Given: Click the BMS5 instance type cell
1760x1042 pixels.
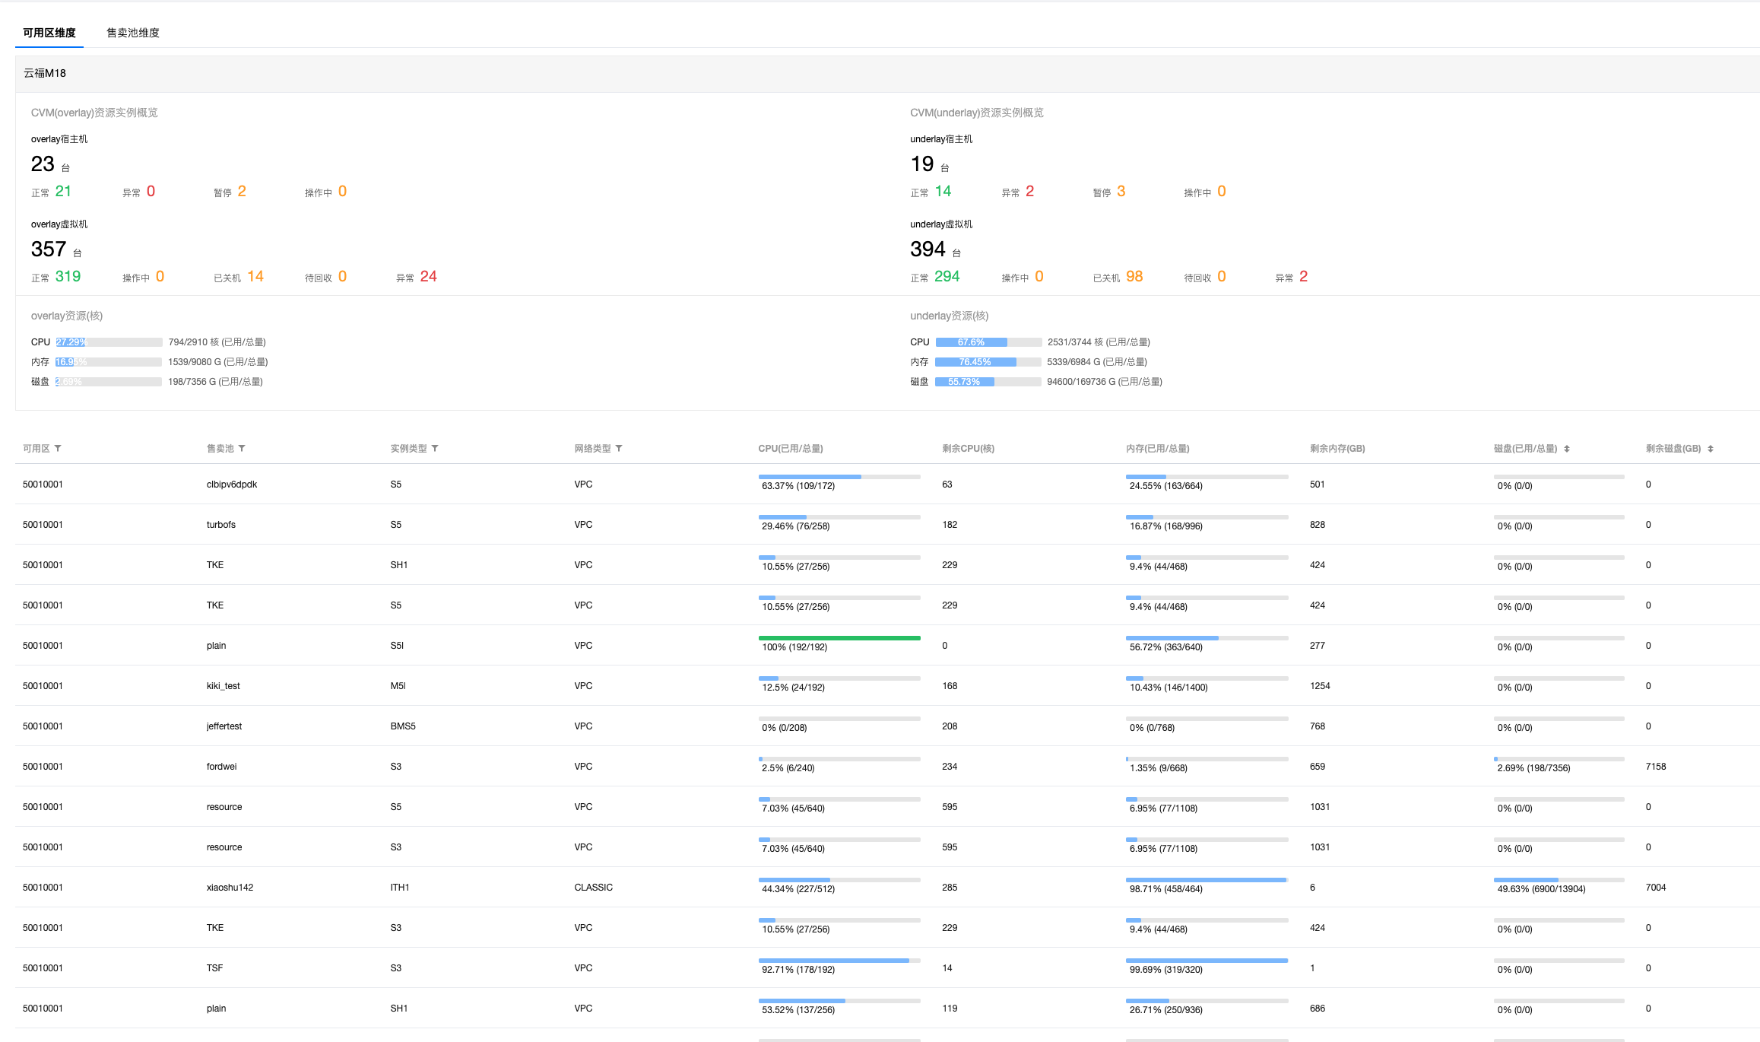Looking at the screenshot, I should point(403,726).
